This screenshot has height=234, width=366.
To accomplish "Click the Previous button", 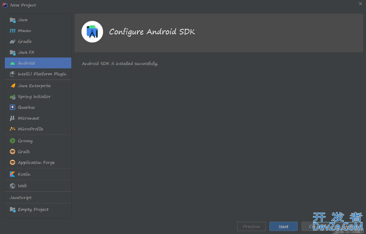I will tap(251, 226).
